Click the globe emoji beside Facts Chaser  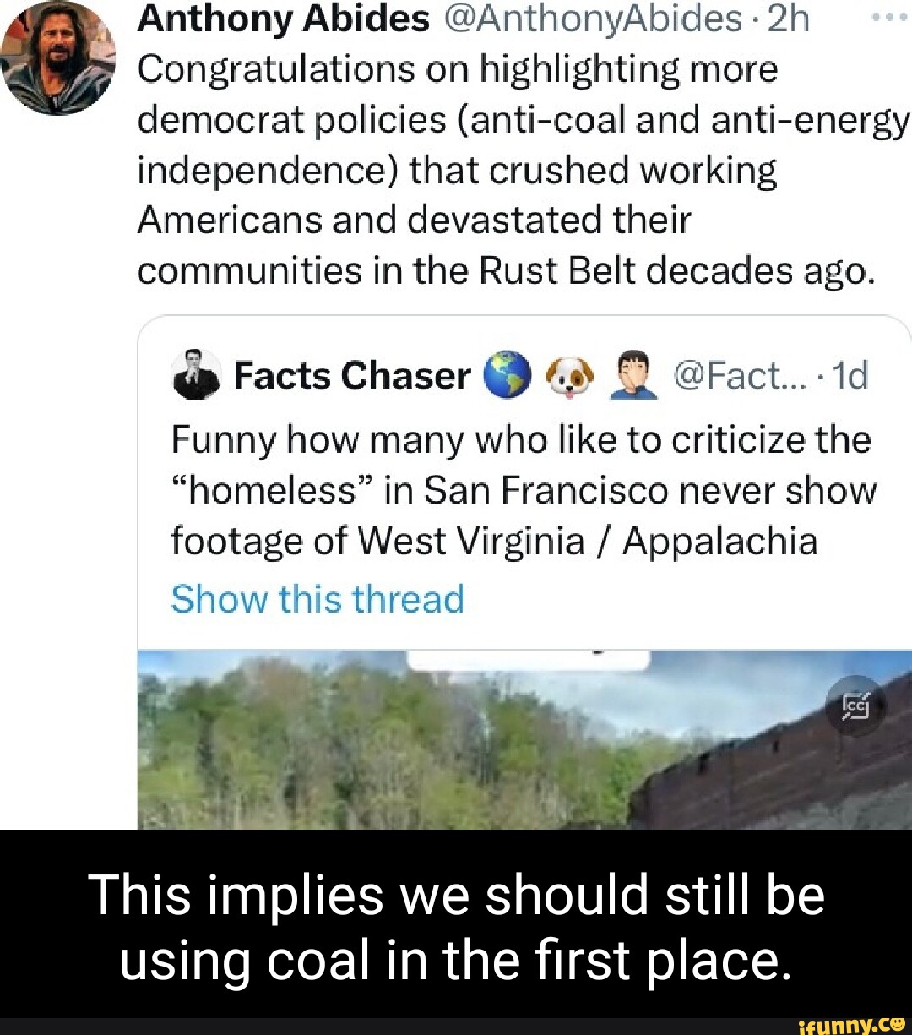pyautogui.click(x=508, y=375)
